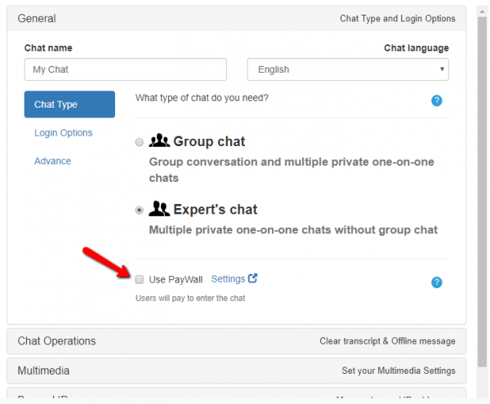Open the Advance tab

52,161
